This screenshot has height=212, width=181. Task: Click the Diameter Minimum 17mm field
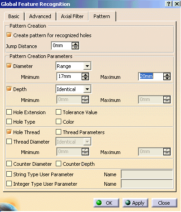[x=69, y=77]
